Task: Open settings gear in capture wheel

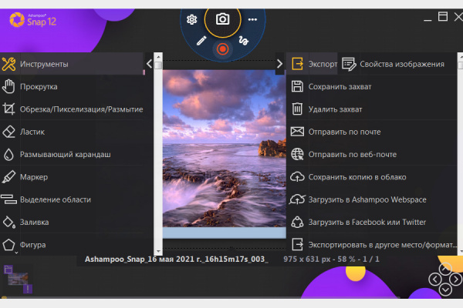Action: (x=191, y=20)
